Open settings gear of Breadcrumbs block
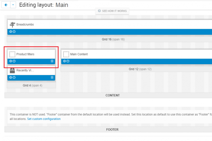Viewport: 212px width, 141px height. click(11, 32)
